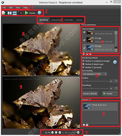Increase the Radius value with up arrow

[116, 81]
